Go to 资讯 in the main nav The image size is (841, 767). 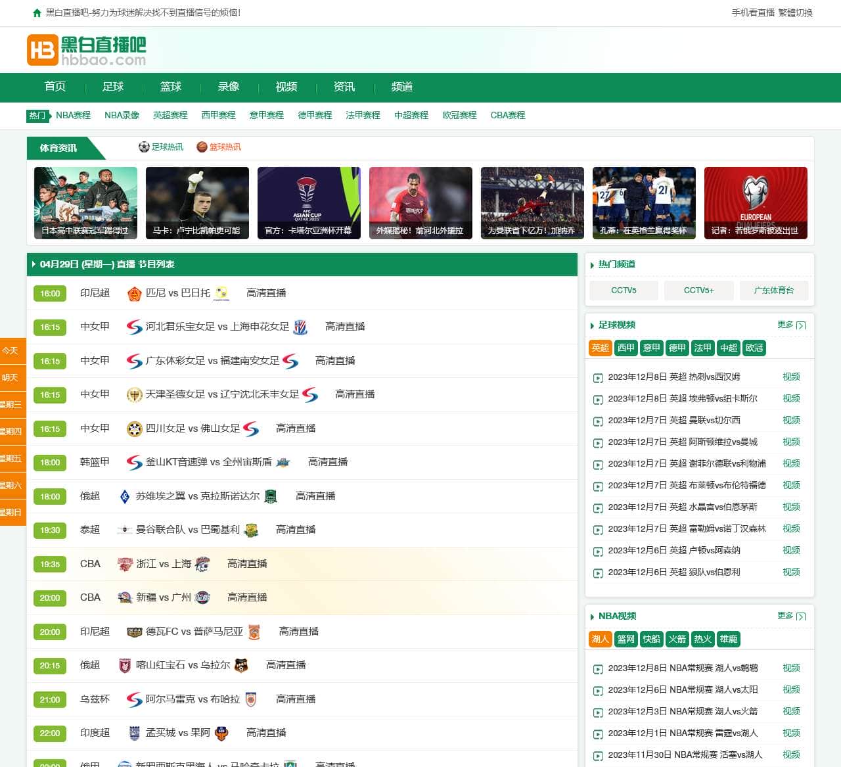click(x=344, y=87)
